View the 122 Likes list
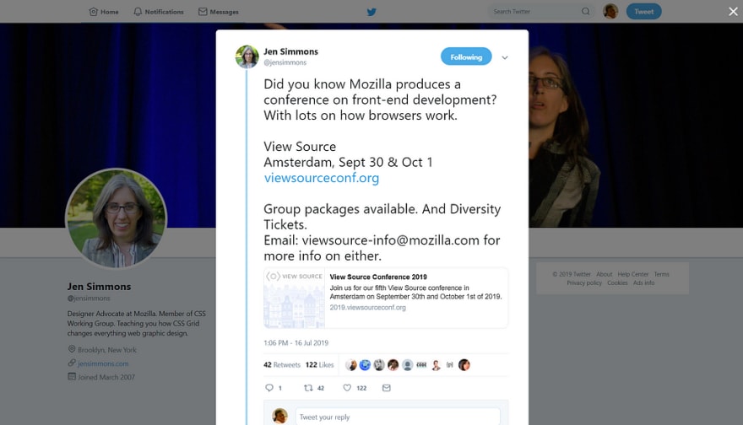Image resolution: width=743 pixels, height=425 pixels. pos(319,365)
